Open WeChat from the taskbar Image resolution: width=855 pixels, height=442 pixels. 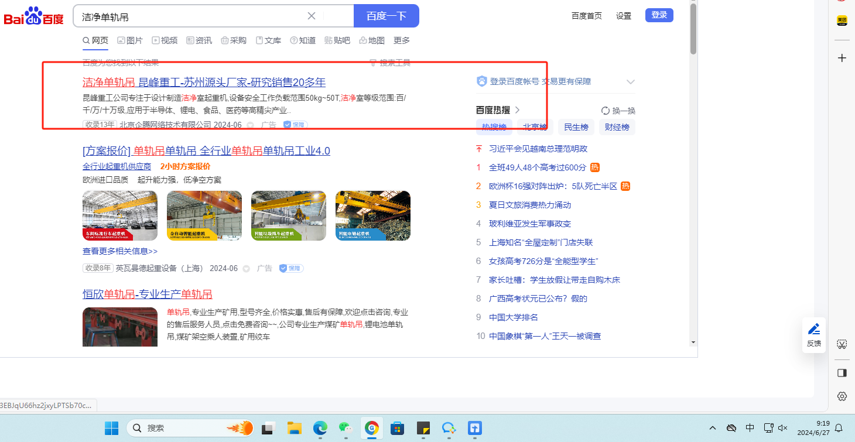(x=346, y=428)
